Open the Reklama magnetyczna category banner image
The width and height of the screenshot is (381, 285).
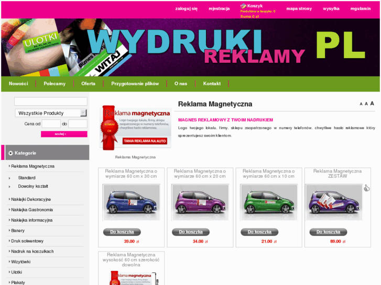pos(135,128)
